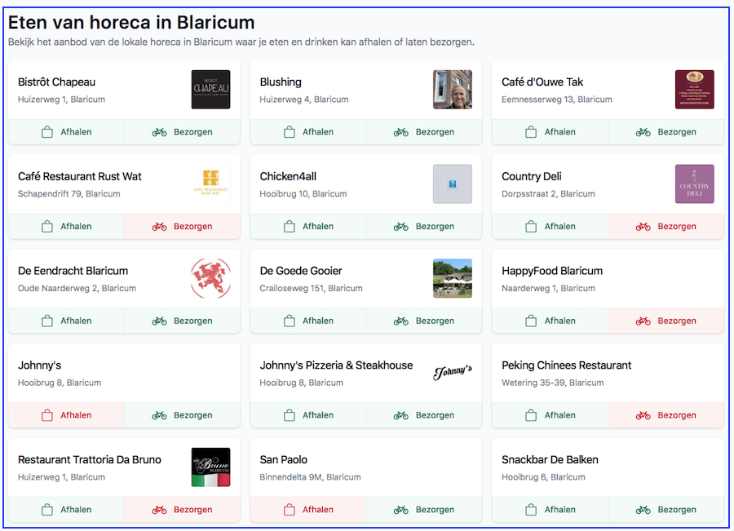The width and height of the screenshot is (734, 531).
Task: Click Afhalen under Chicken4all
Action: click(308, 227)
